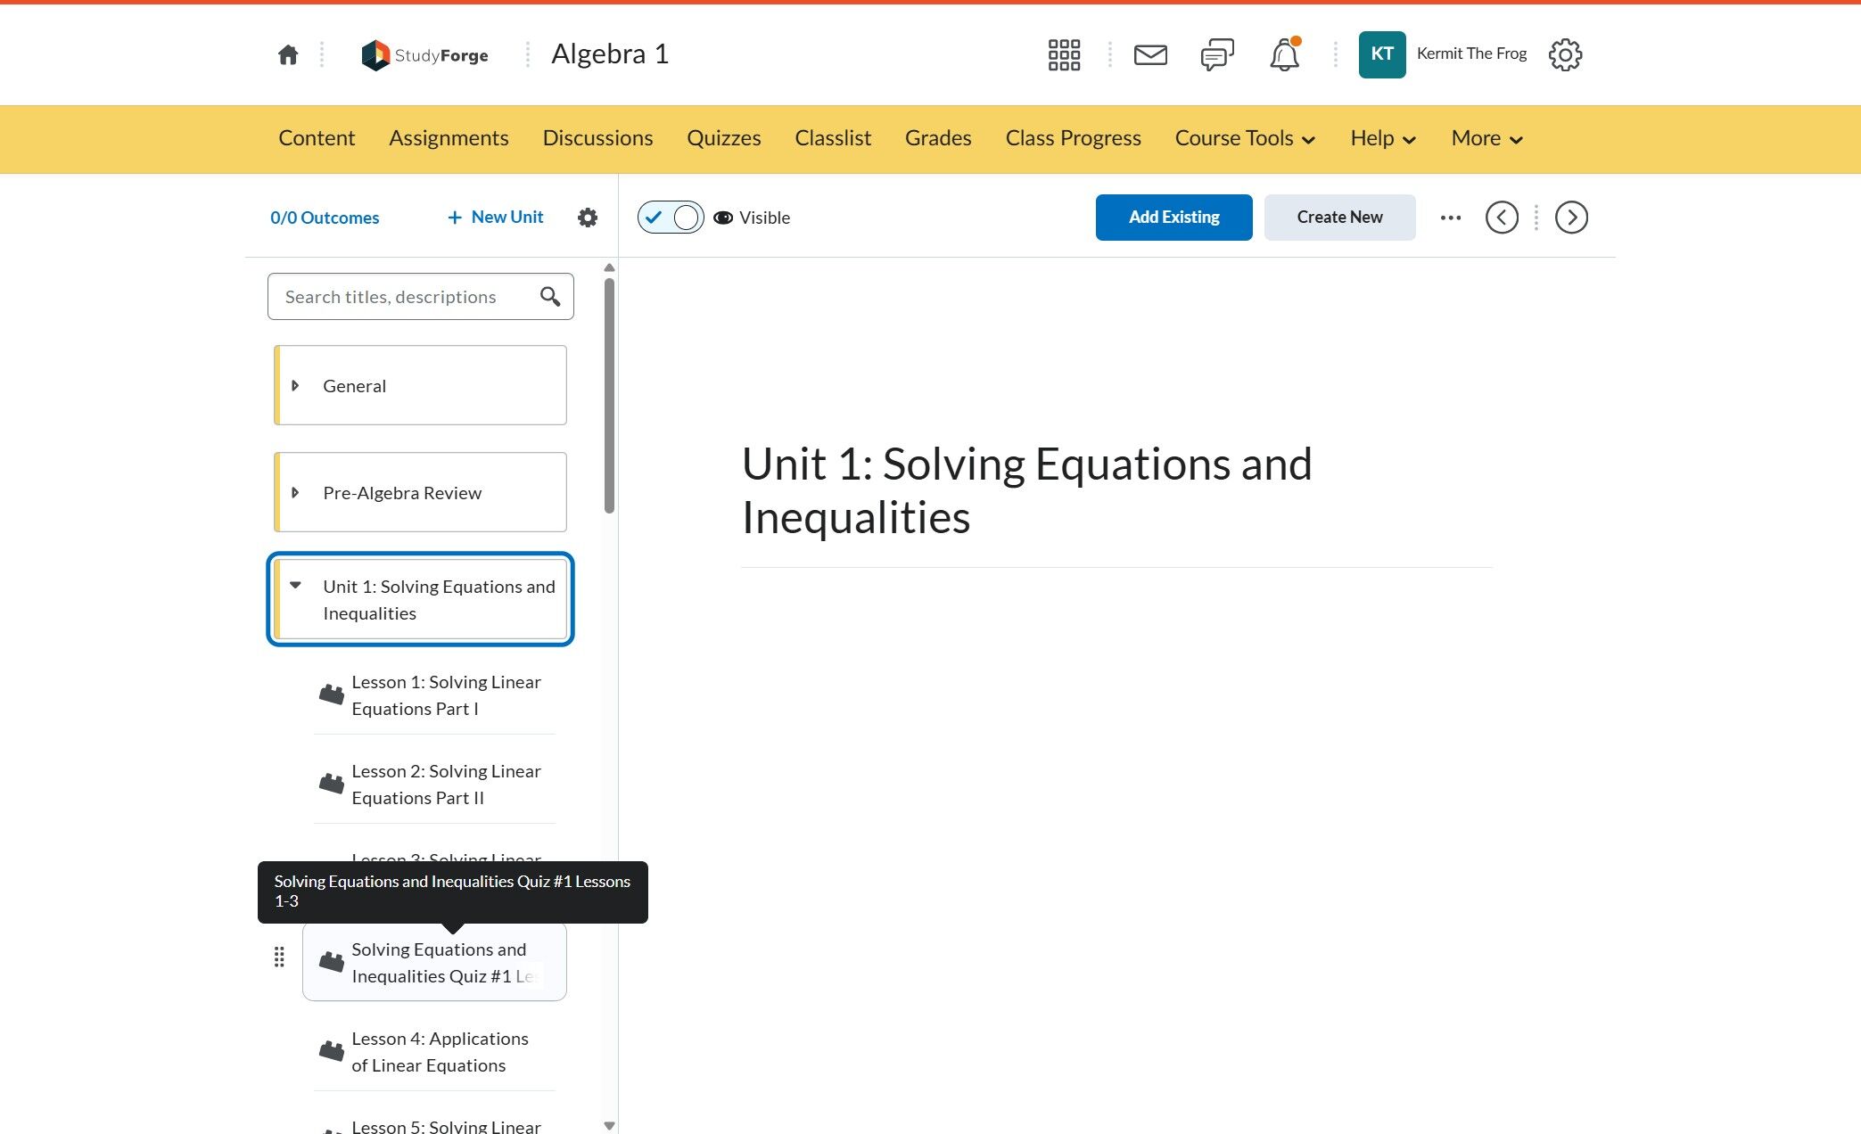Click the New Unit link
The image size is (1861, 1134).
(x=496, y=218)
